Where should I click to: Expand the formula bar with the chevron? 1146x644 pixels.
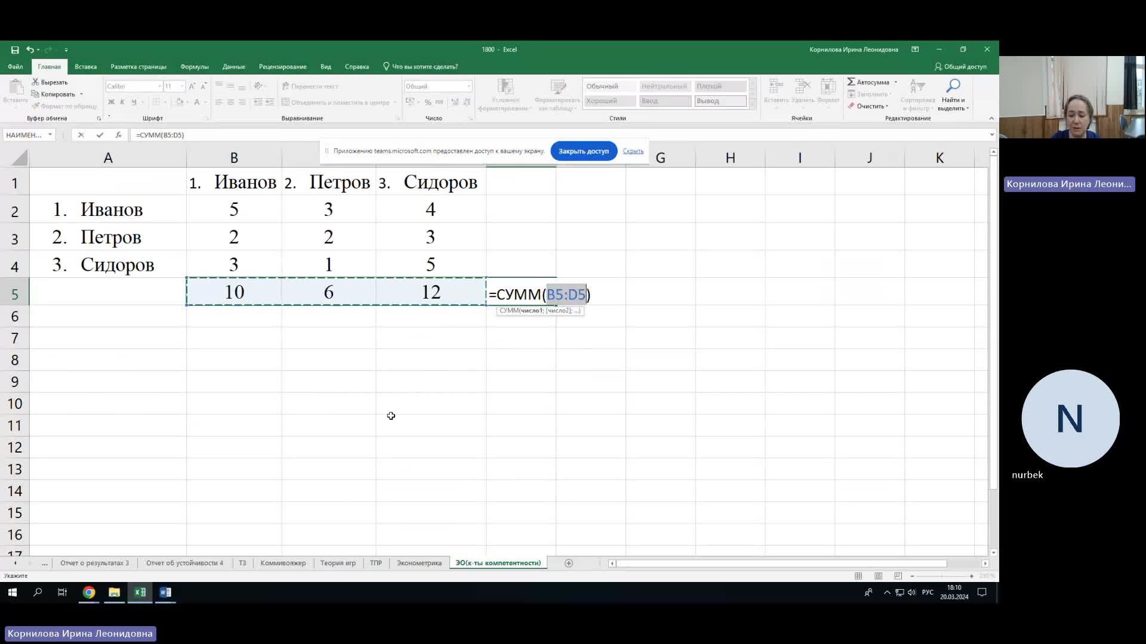[x=992, y=135]
